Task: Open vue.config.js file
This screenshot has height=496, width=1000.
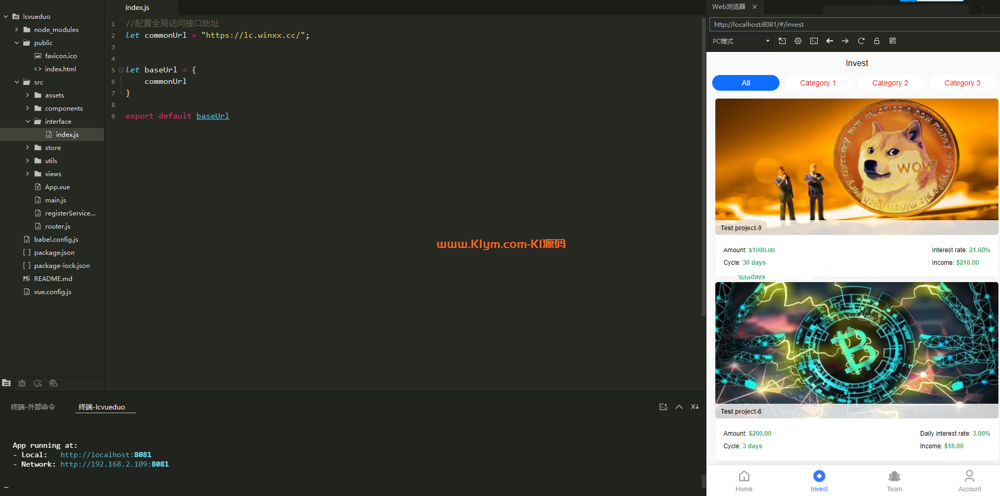Action: pyautogui.click(x=52, y=292)
